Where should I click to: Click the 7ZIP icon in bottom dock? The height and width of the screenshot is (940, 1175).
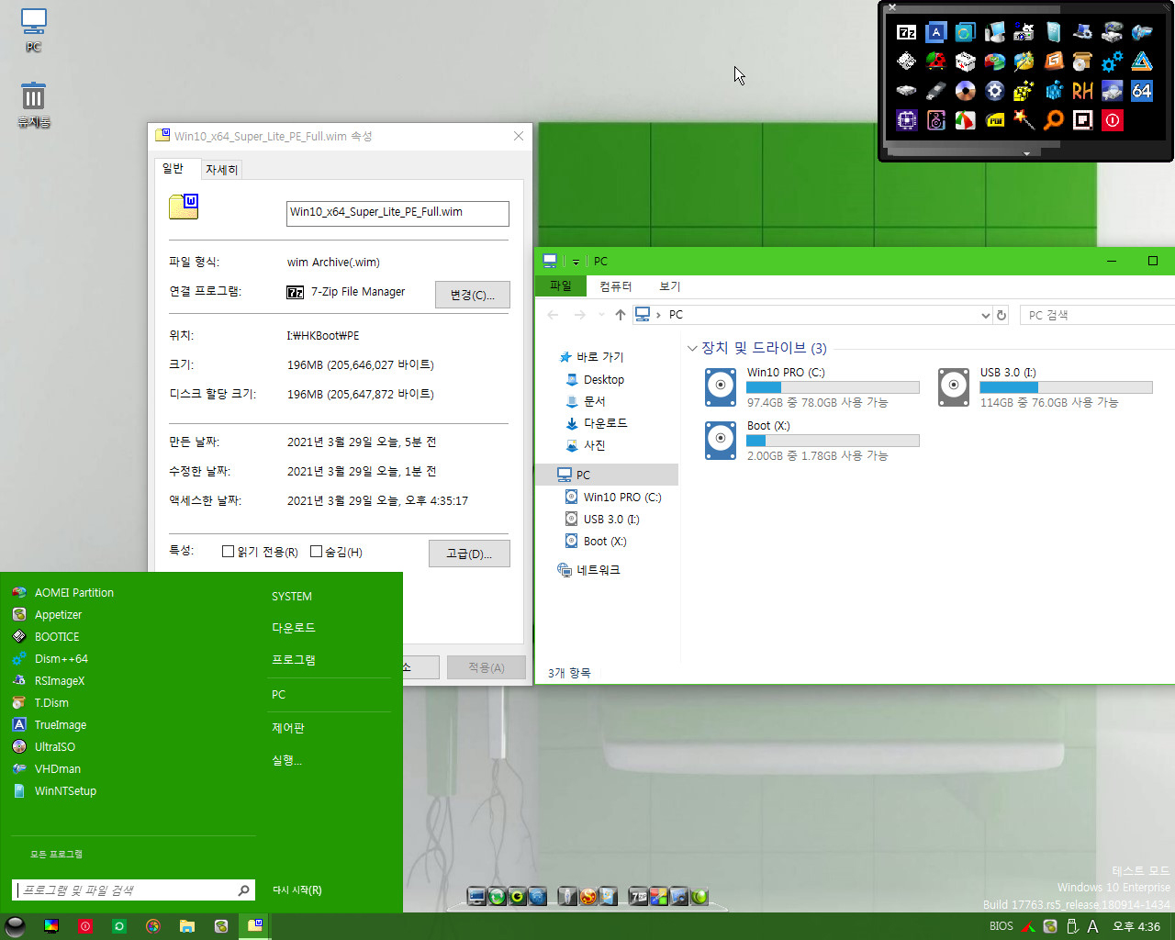(638, 897)
